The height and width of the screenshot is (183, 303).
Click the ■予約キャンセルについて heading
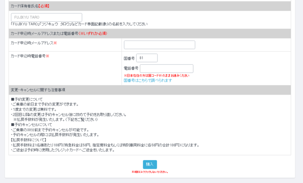30,125
